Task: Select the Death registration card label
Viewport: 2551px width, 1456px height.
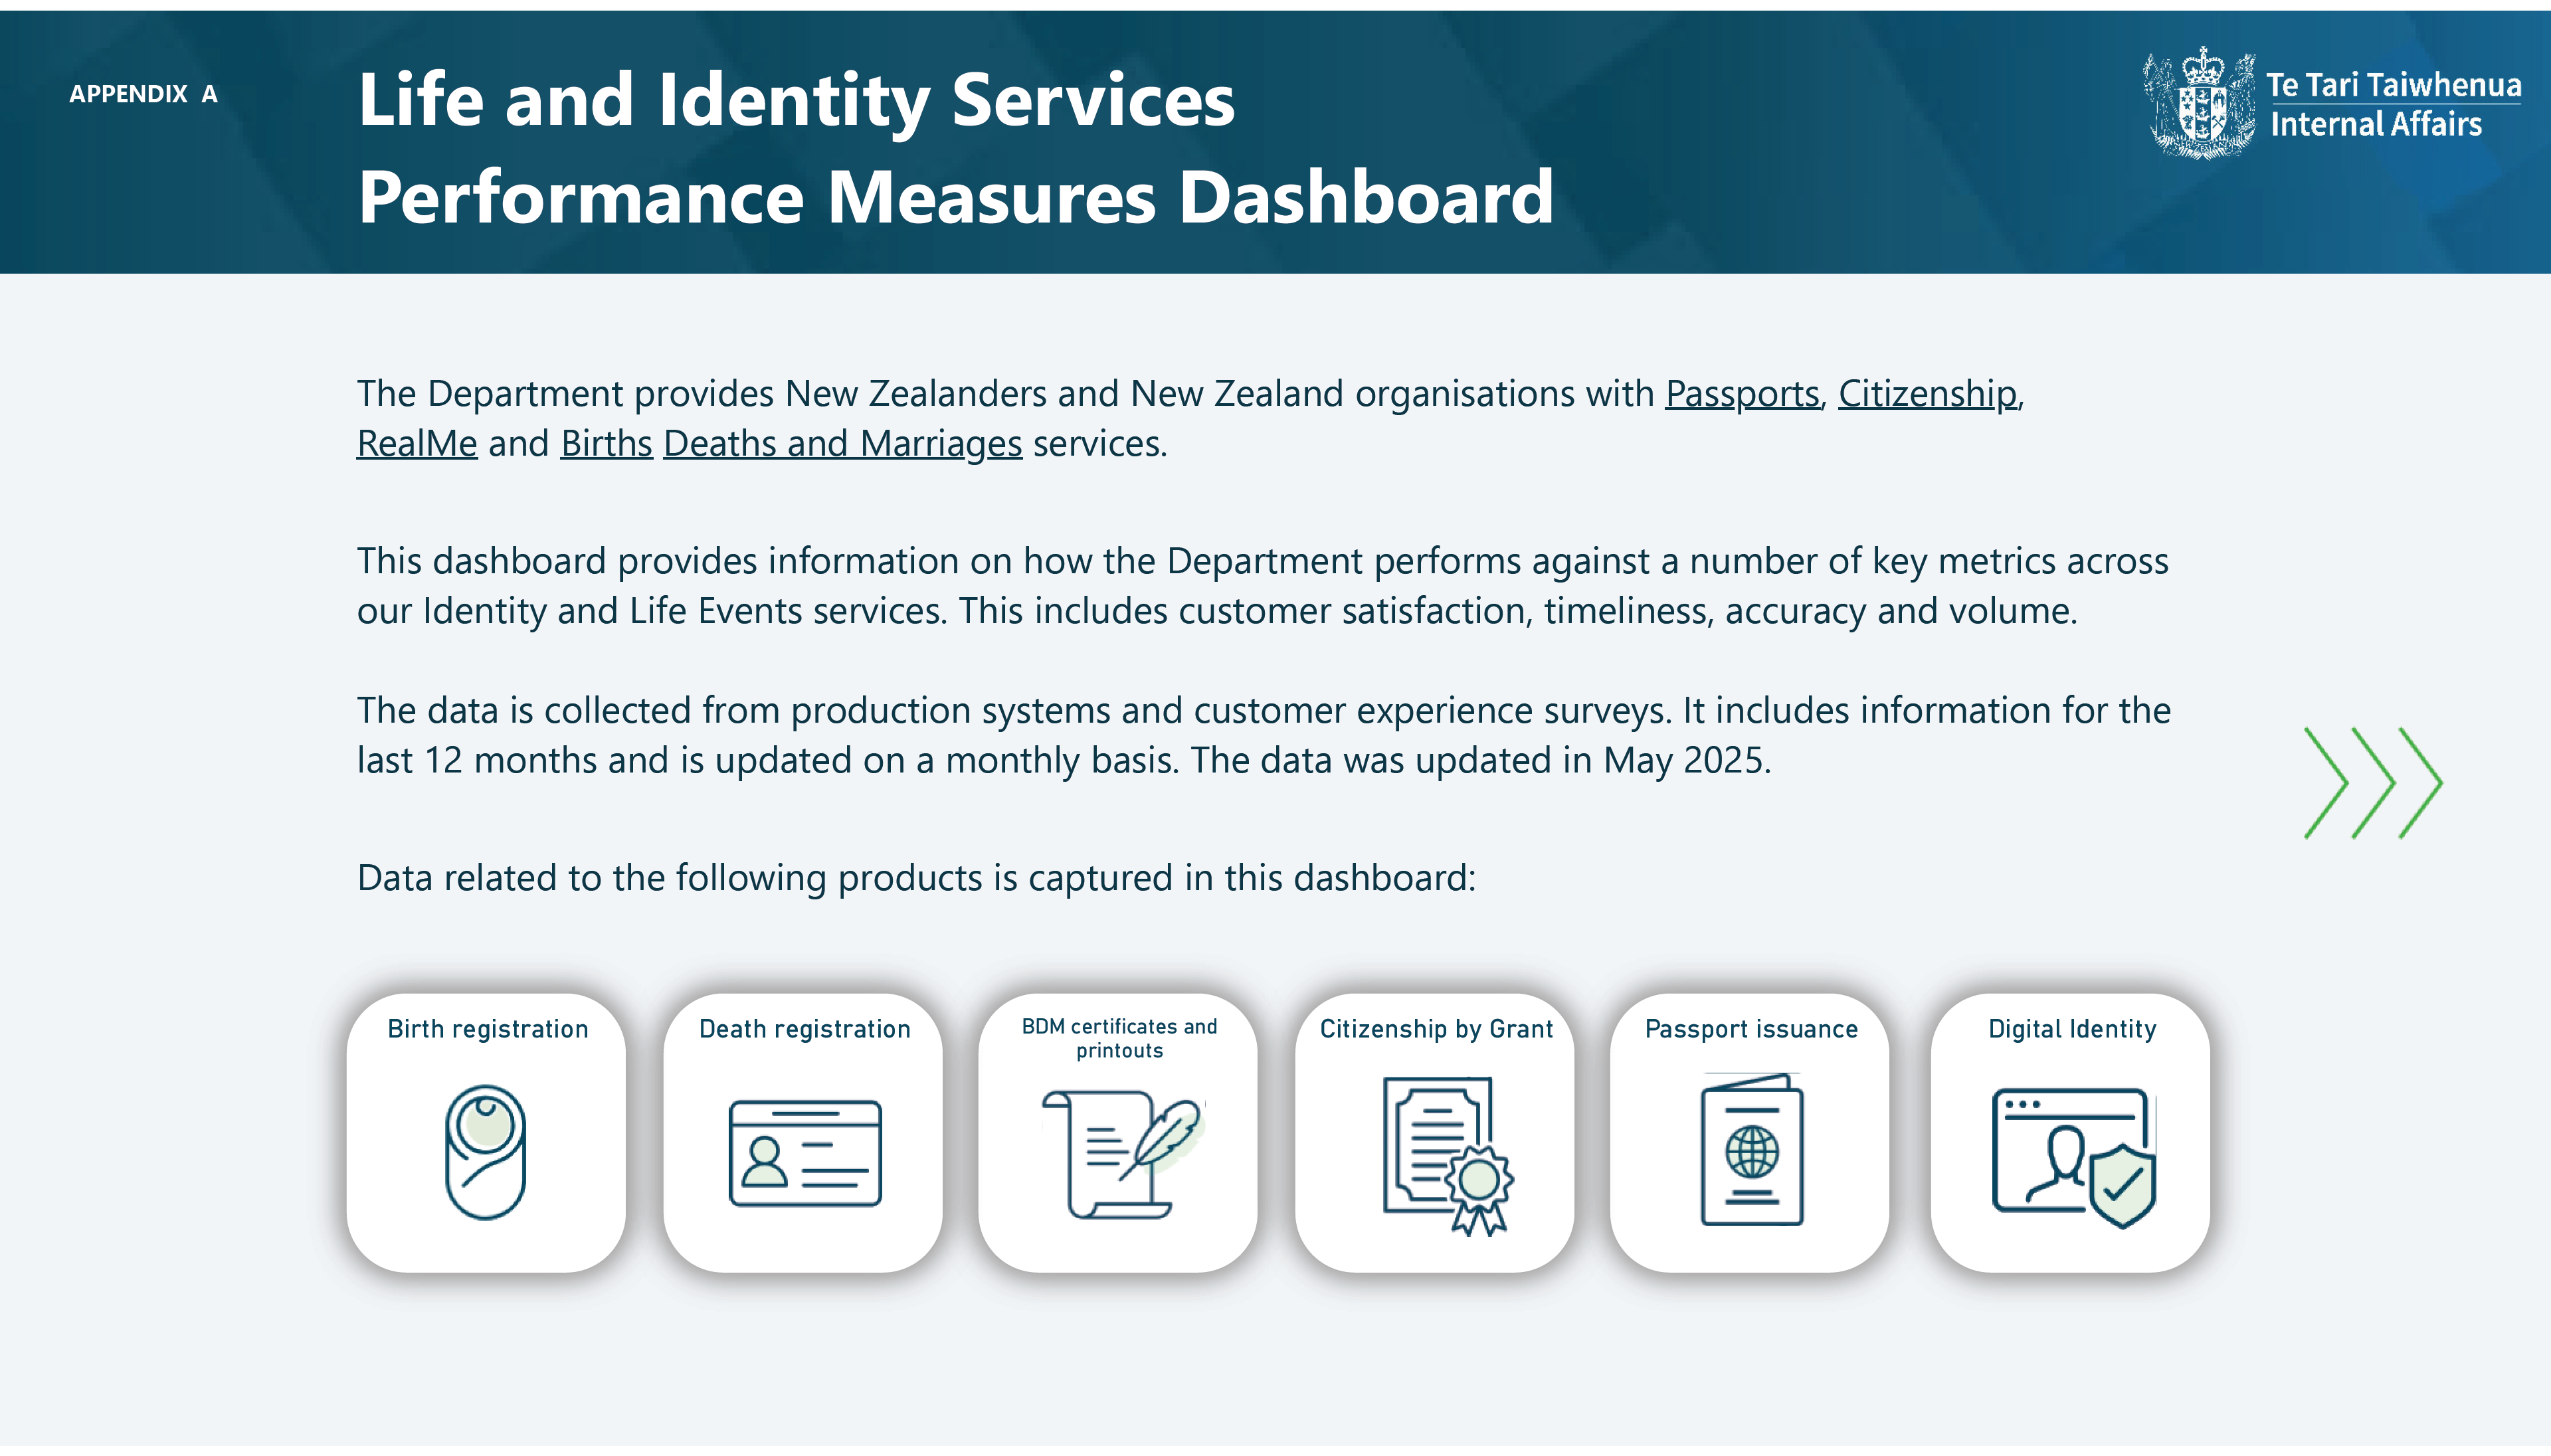Action: coord(805,1029)
